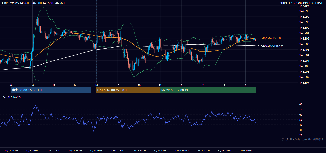This screenshot has height=153, width=326.
Task: Click hour tick 0 under price chart
Action: [182, 85]
